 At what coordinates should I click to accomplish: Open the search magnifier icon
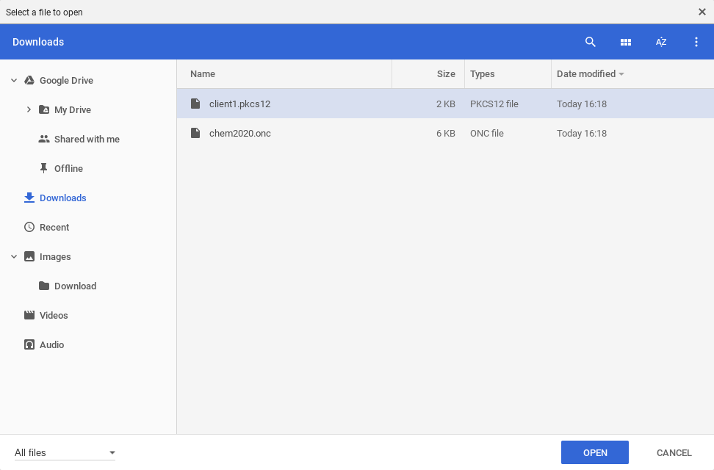coord(590,42)
